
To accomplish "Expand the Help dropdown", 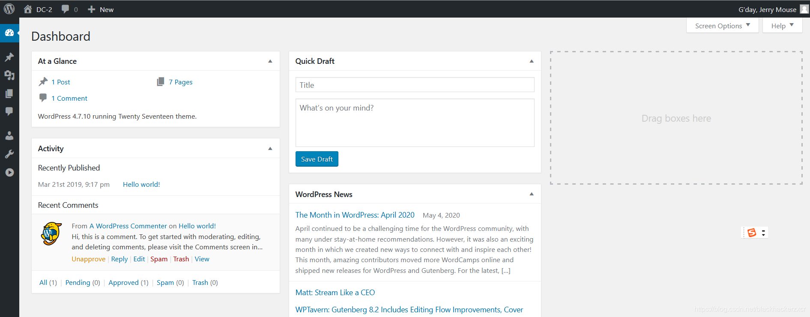I will point(782,26).
